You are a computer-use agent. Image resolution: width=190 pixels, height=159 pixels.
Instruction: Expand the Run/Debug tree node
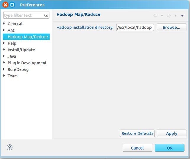coord(4,69)
